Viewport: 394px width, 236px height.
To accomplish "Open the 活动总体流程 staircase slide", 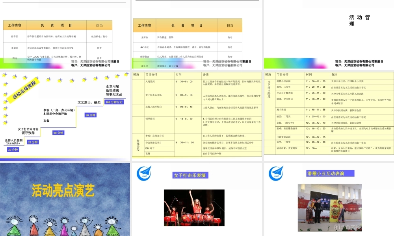I will point(65,116).
